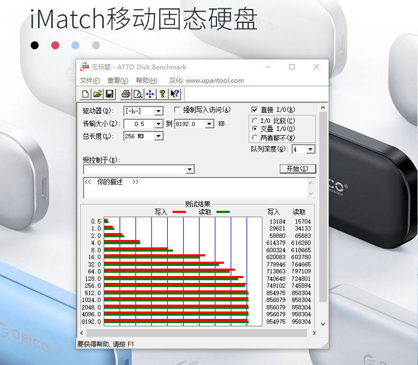Pick the black color dot

point(34,45)
